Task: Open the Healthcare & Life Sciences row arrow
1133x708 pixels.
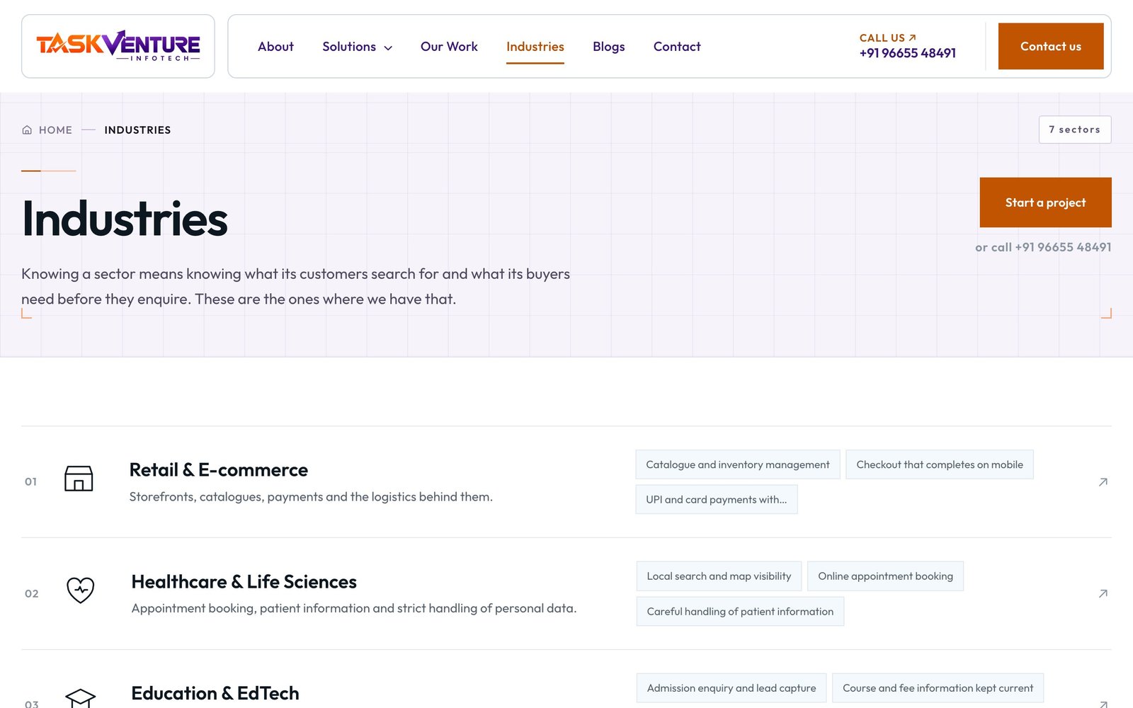Action: point(1103,593)
